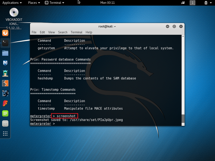
Task: Click the last meterpreter prompt line
Action: coord(43,124)
